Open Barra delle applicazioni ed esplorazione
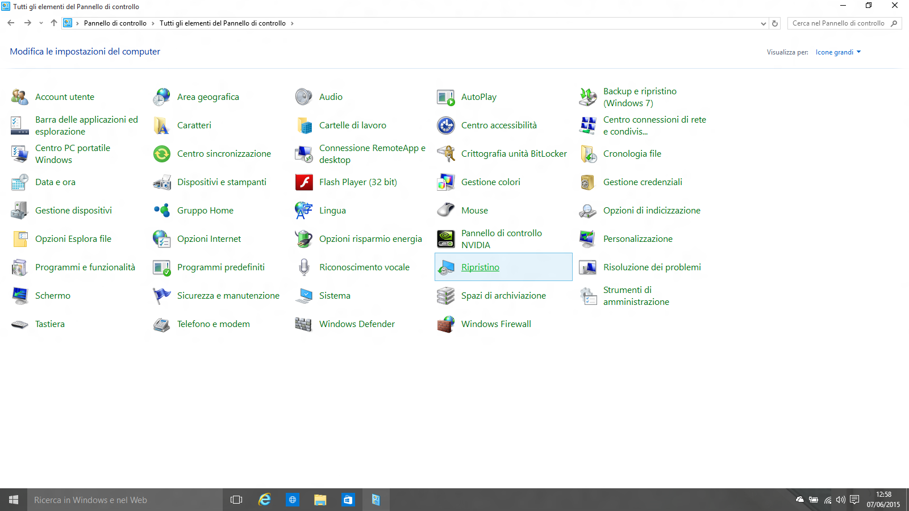Screen dimensions: 909x511 86,125
